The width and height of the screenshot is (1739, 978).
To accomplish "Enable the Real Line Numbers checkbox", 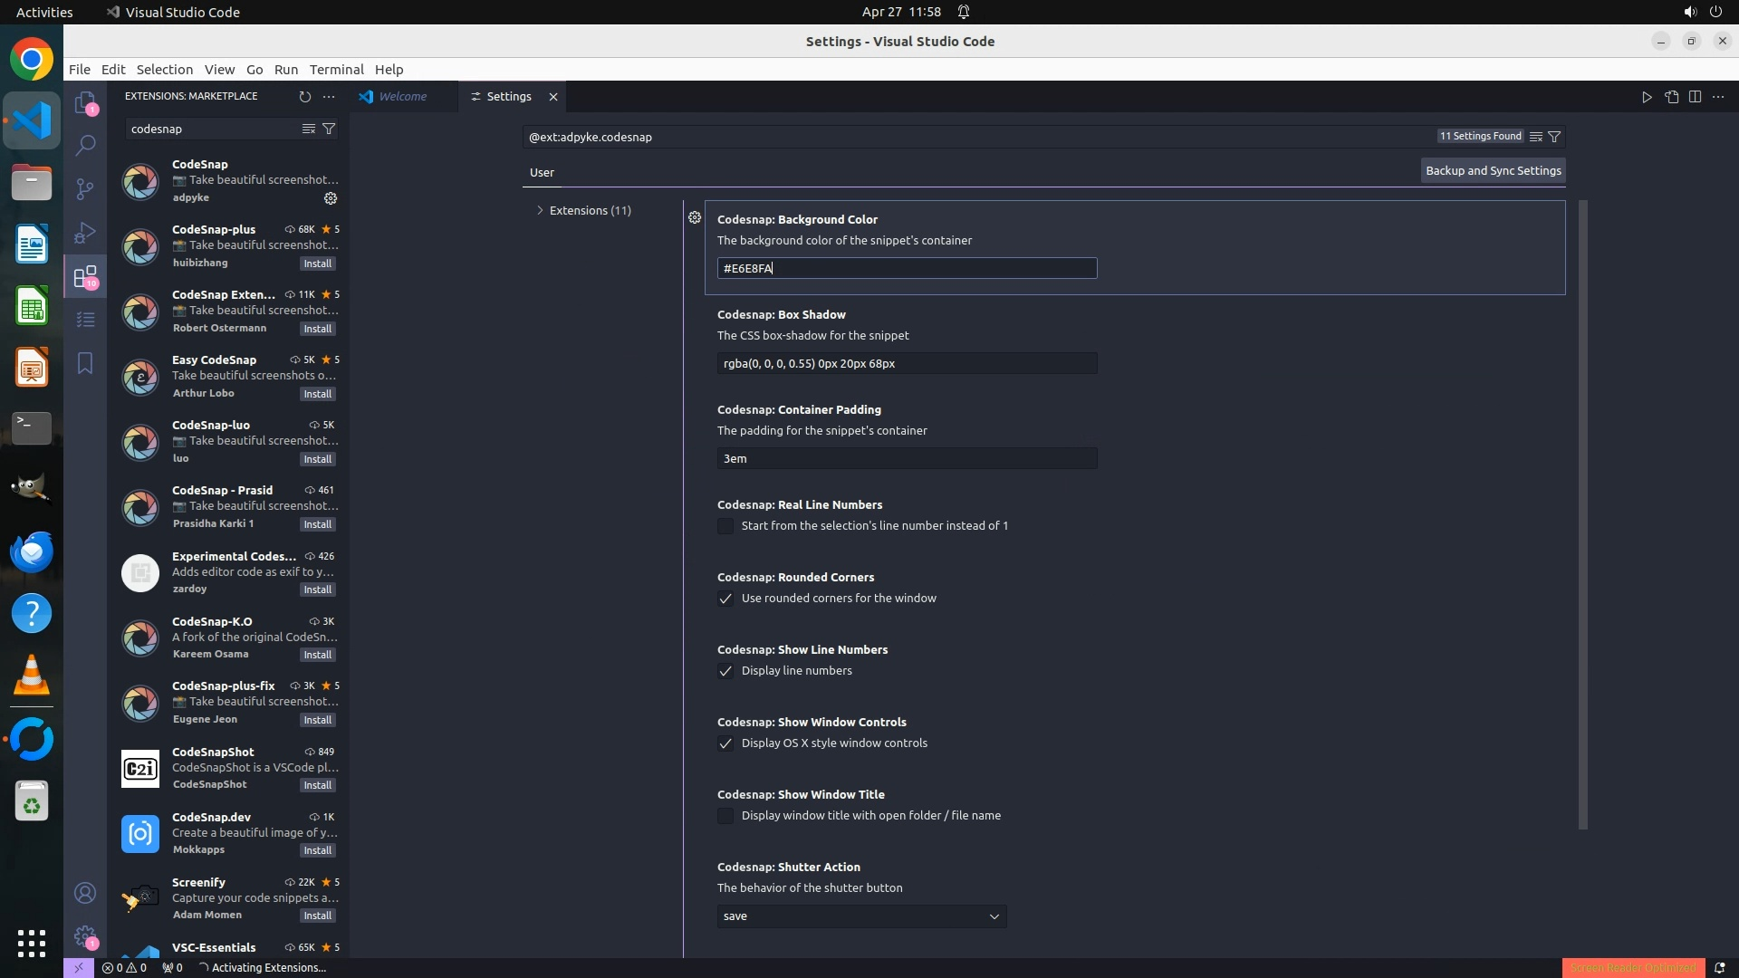I will (725, 526).
